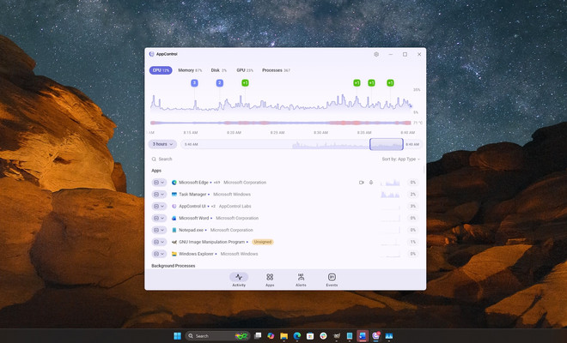Click Microsoft Edge CPU usage mini graph
567x343 pixels.
click(390, 183)
